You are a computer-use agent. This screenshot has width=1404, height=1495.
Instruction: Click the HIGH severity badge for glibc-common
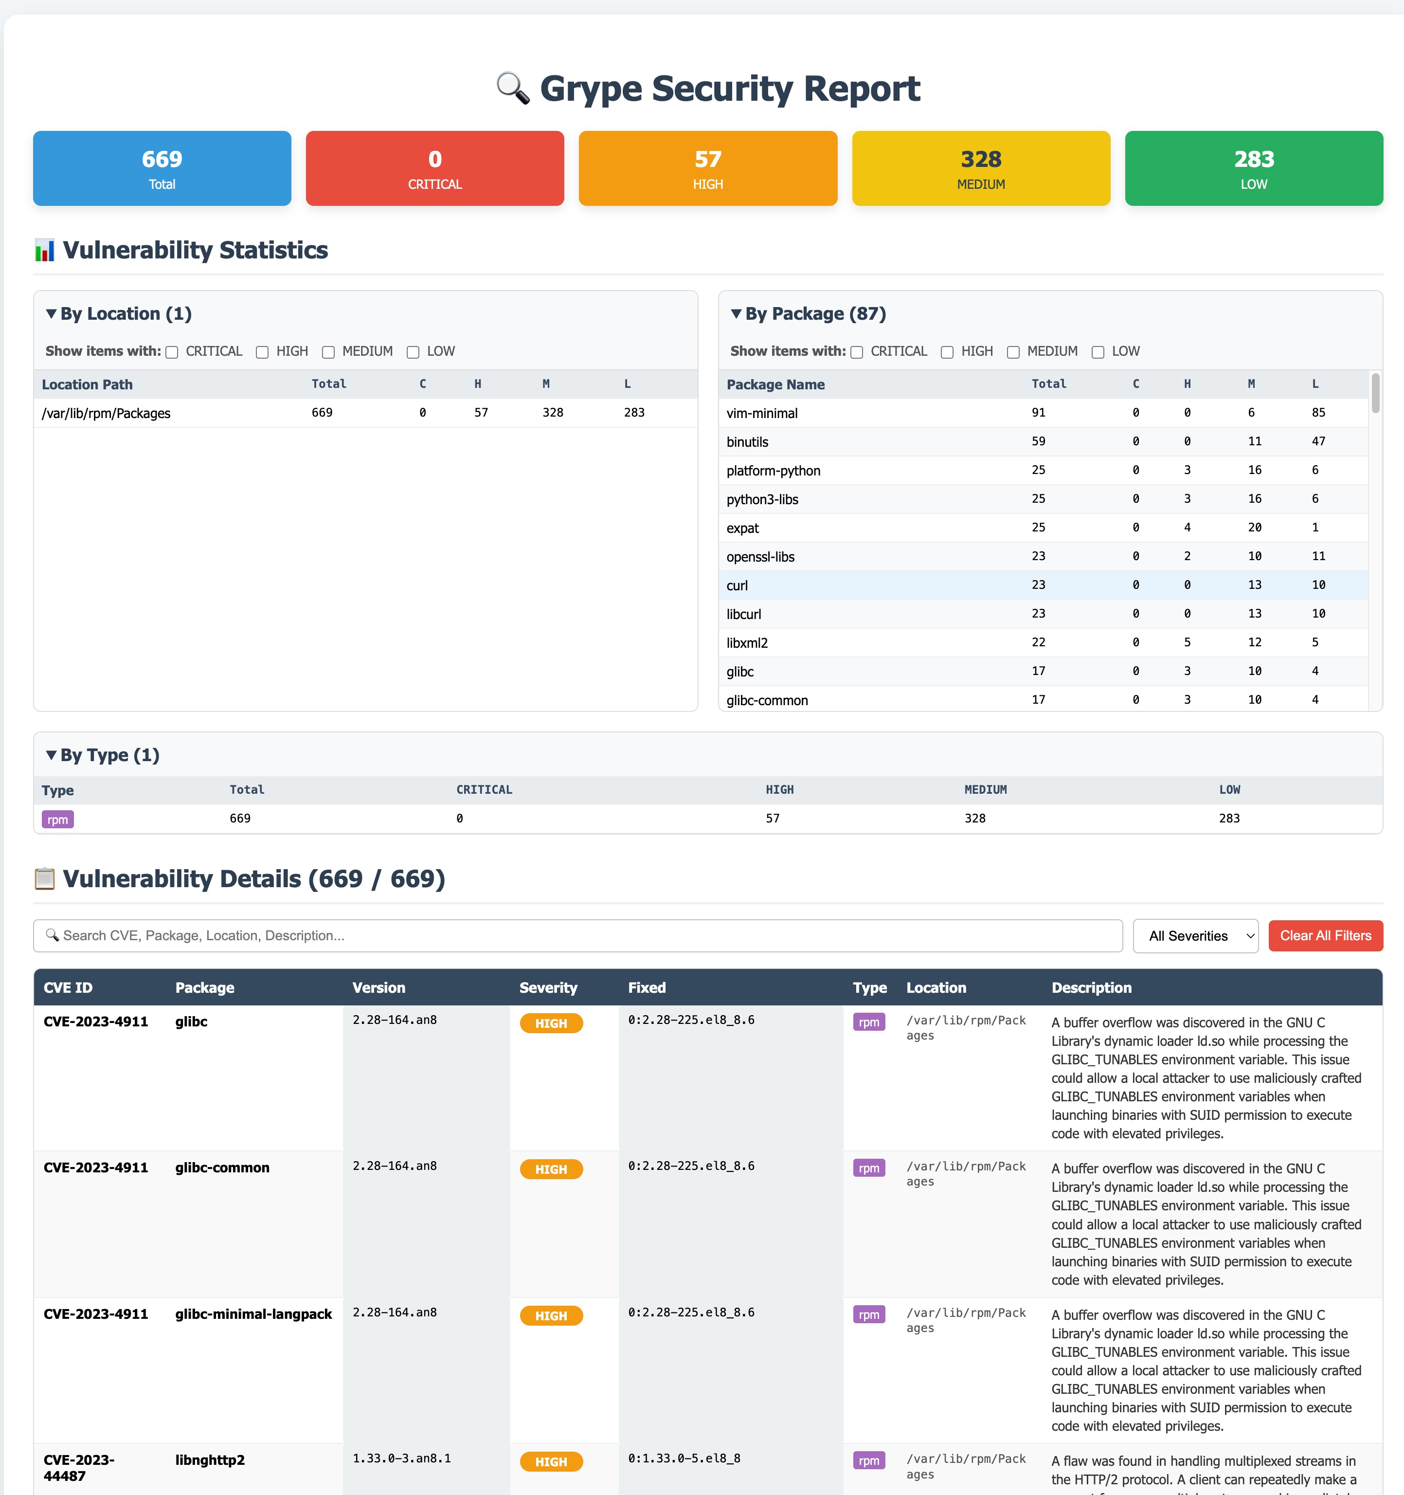pos(551,1169)
